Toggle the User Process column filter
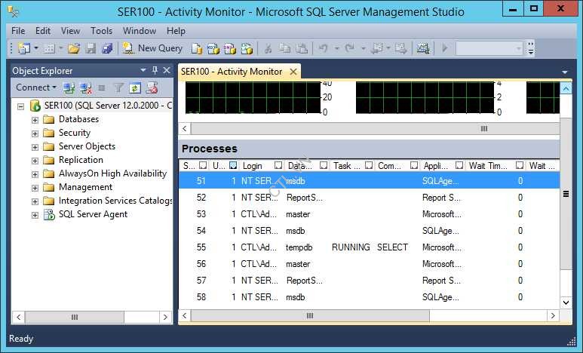The height and width of the screenshot is (353, 583). [233, 165]
